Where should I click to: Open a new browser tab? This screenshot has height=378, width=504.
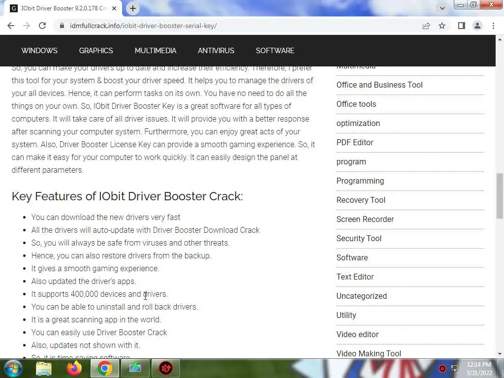click(x=133, y=8)
